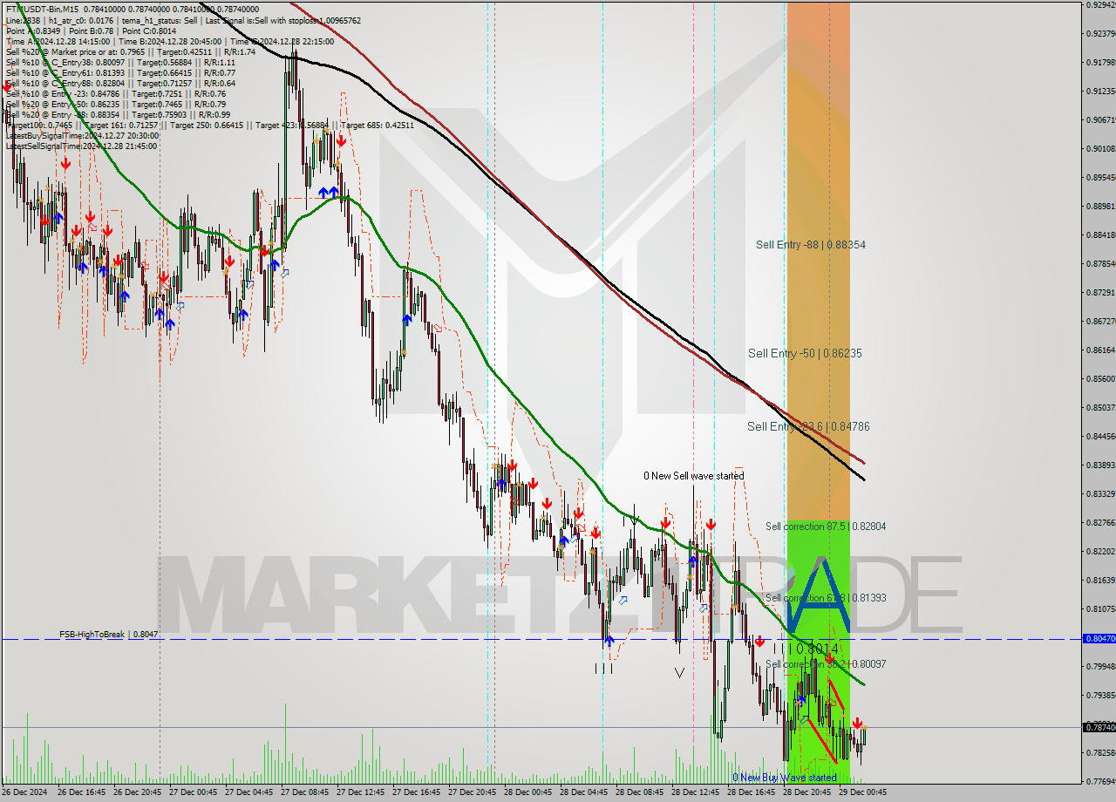Click the 0.90108 price axis label
1116x802 pixels.
click(1101, 149)
